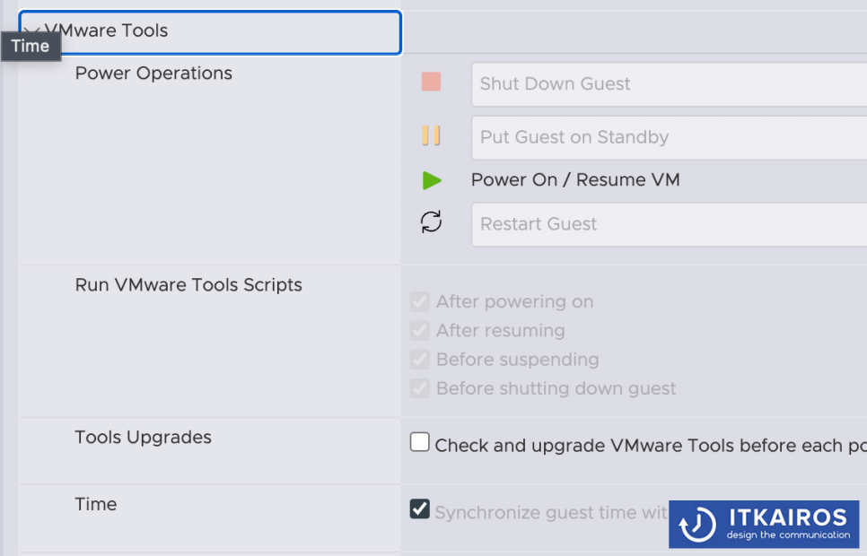Toggle Before shutting down guest checkbox
867x556 pixels.
[x=420, y=388]
